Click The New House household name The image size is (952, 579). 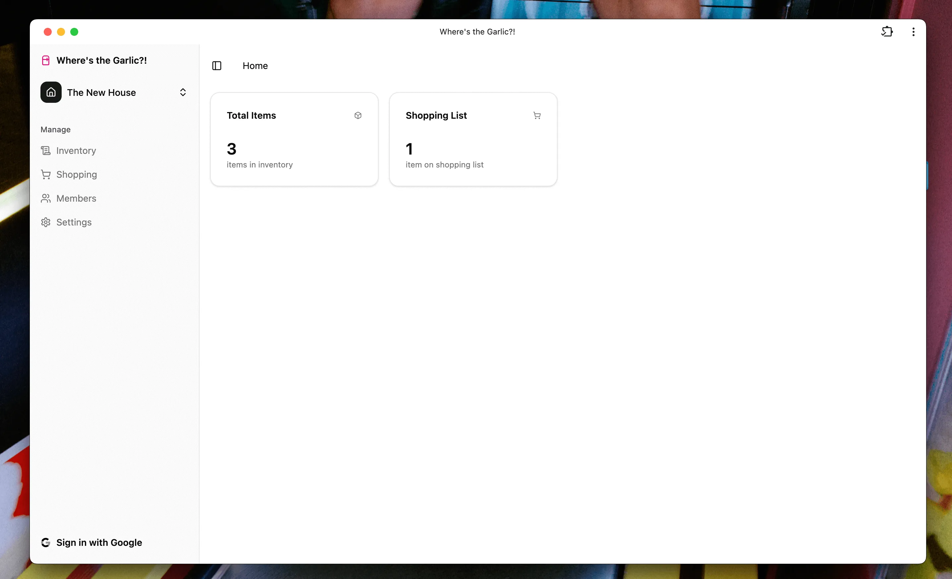[x=102, y=93]
